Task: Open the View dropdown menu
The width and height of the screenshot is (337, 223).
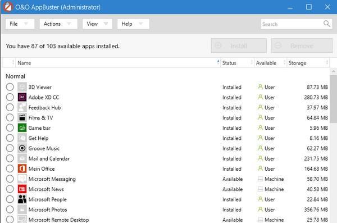Action: 97,24
